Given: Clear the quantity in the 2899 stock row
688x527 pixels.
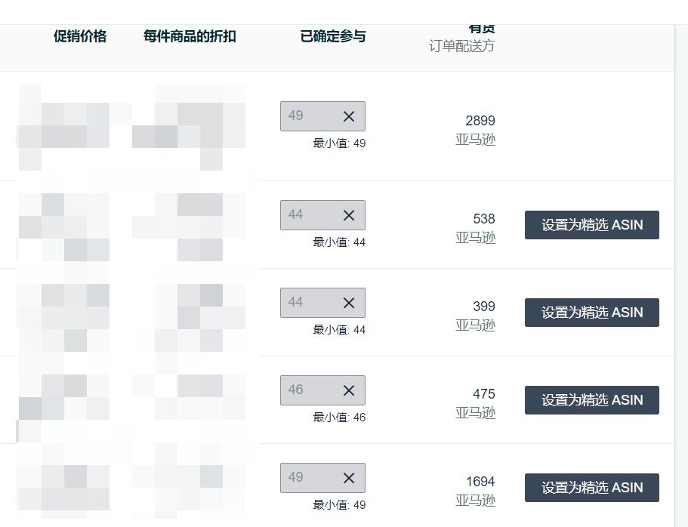Looking at the screenshot, I should tap(349, 116).
